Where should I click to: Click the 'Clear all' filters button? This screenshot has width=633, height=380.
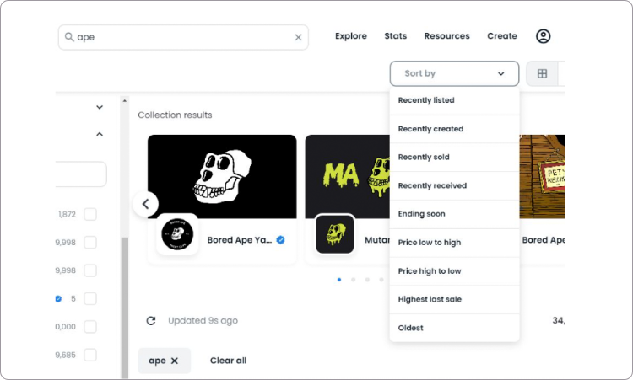click(x=228, y=361)
